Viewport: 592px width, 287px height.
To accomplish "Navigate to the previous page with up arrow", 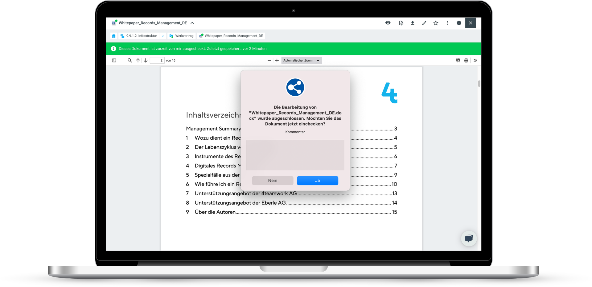I will 138,60.
